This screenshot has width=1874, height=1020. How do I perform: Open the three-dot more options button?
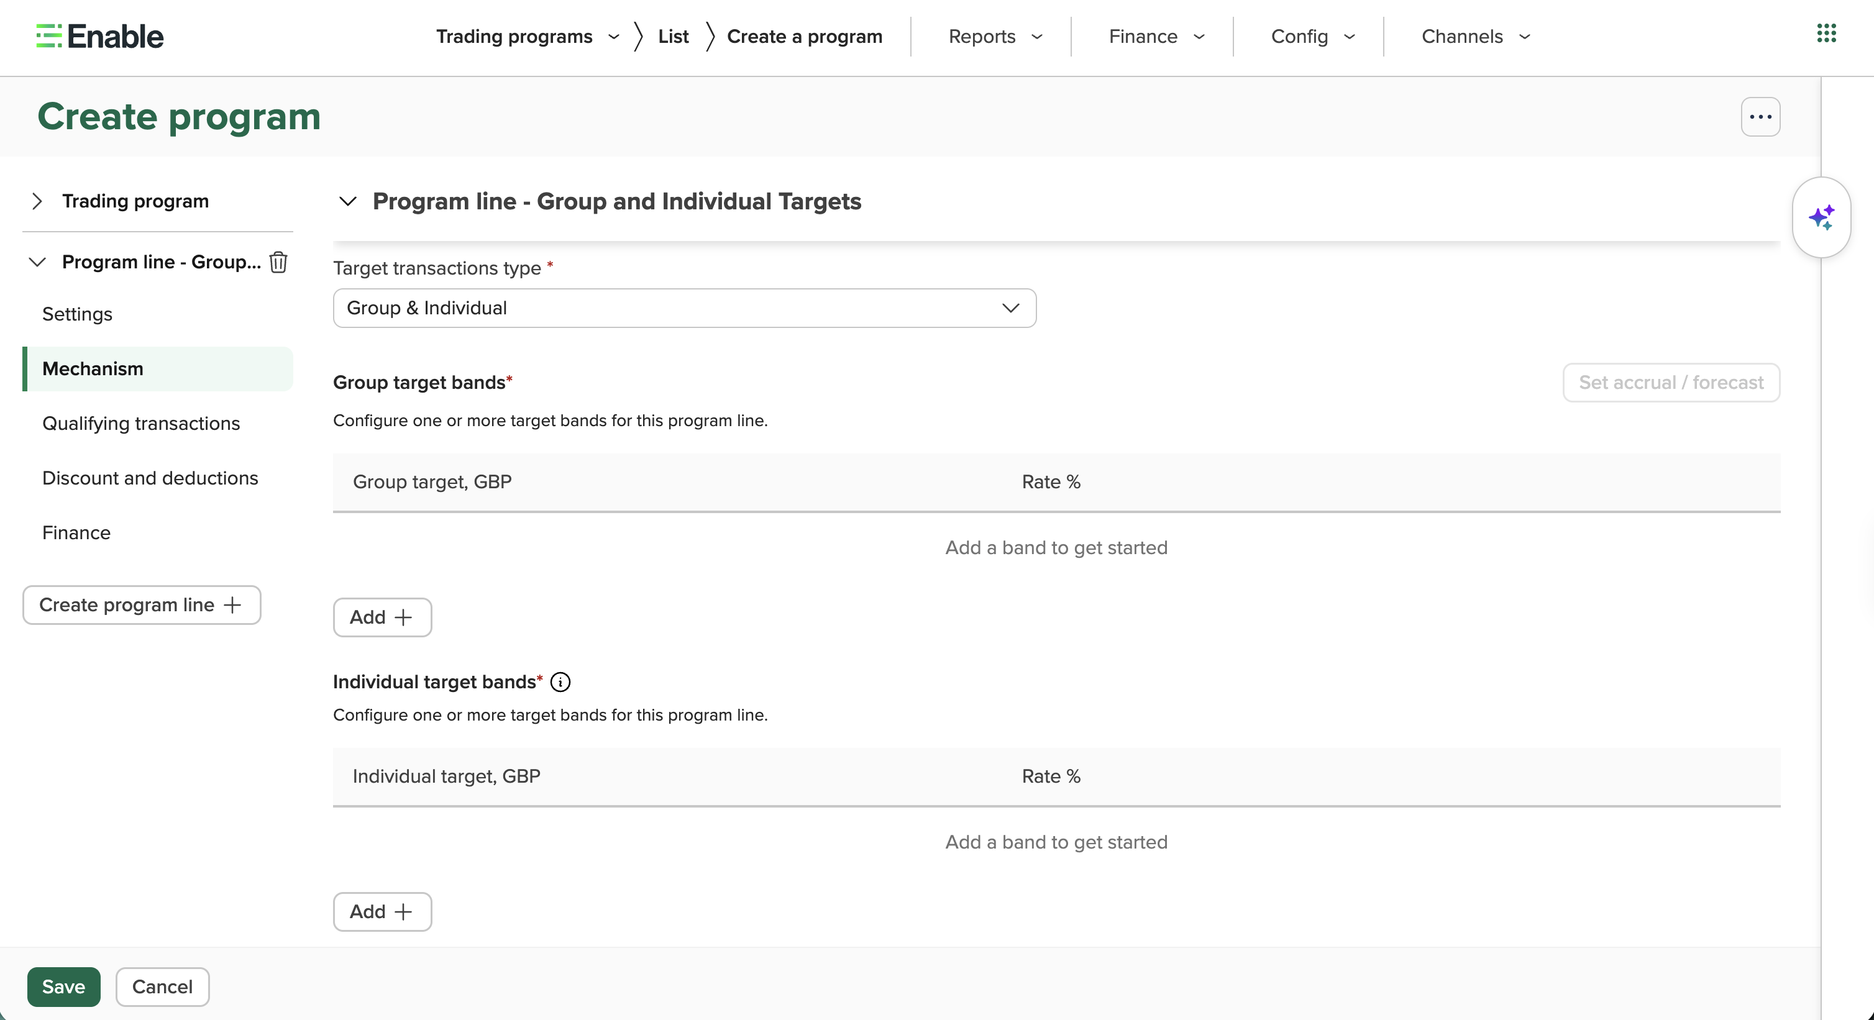(1760, 116)
